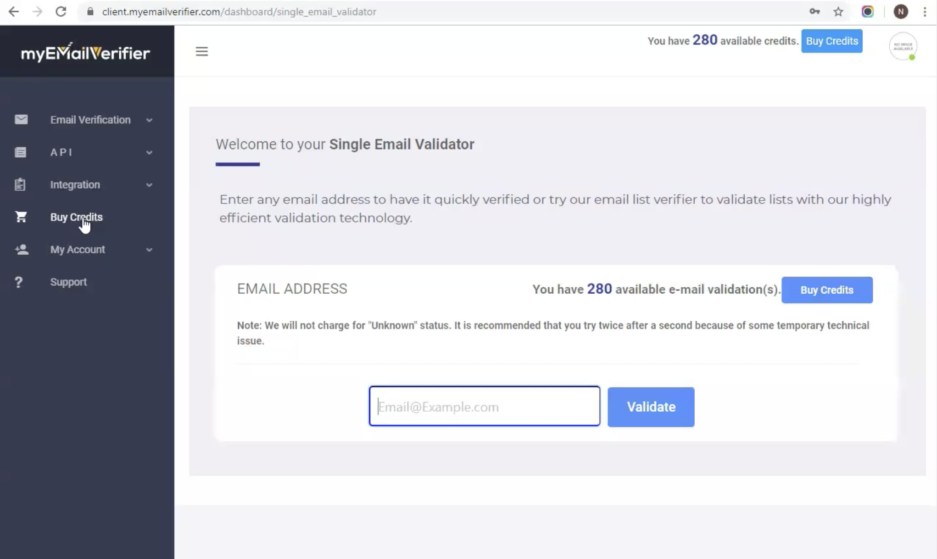This screenshot has height=559, width=937.
Task: Click the user profile avatar
Action: coord(903,47)
